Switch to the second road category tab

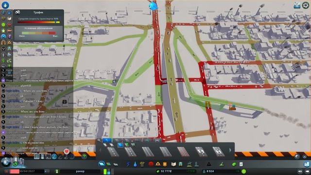pos(118,140)
